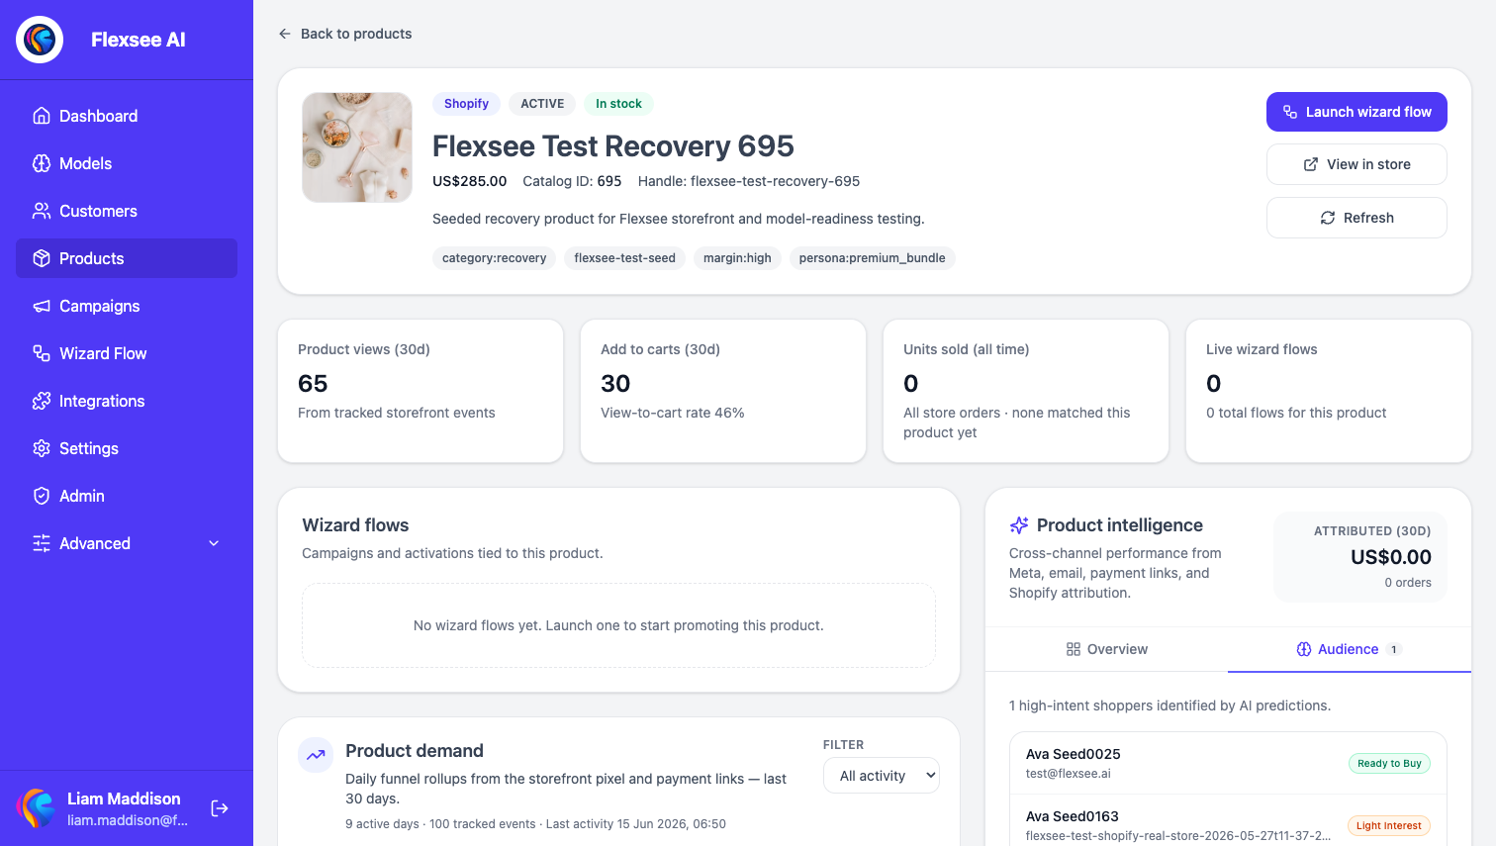Click the back arrow icon
Image resolution: width=1496 pixels, height=846 pixels.
click(285, 34)
